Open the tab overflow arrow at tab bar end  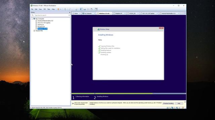[x=185, y=13]
